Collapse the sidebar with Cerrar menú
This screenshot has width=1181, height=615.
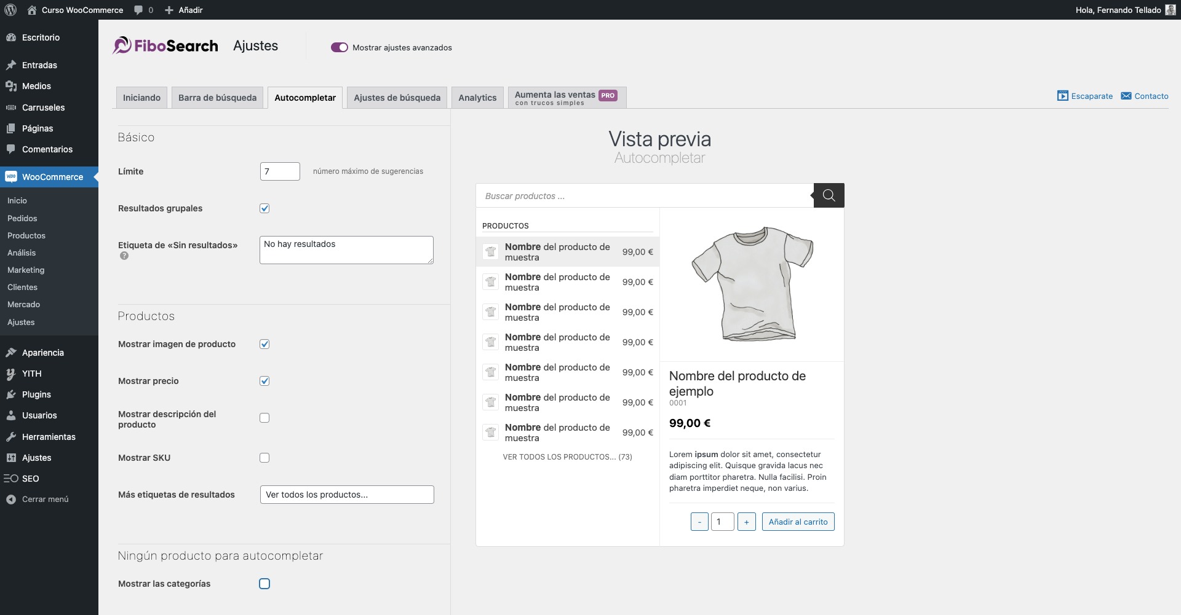click(44, 499)
